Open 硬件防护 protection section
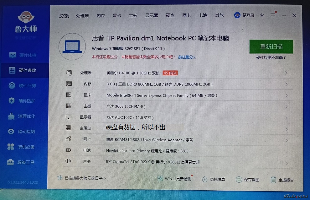The image size is (310, 200). click(x=27, y=101)
